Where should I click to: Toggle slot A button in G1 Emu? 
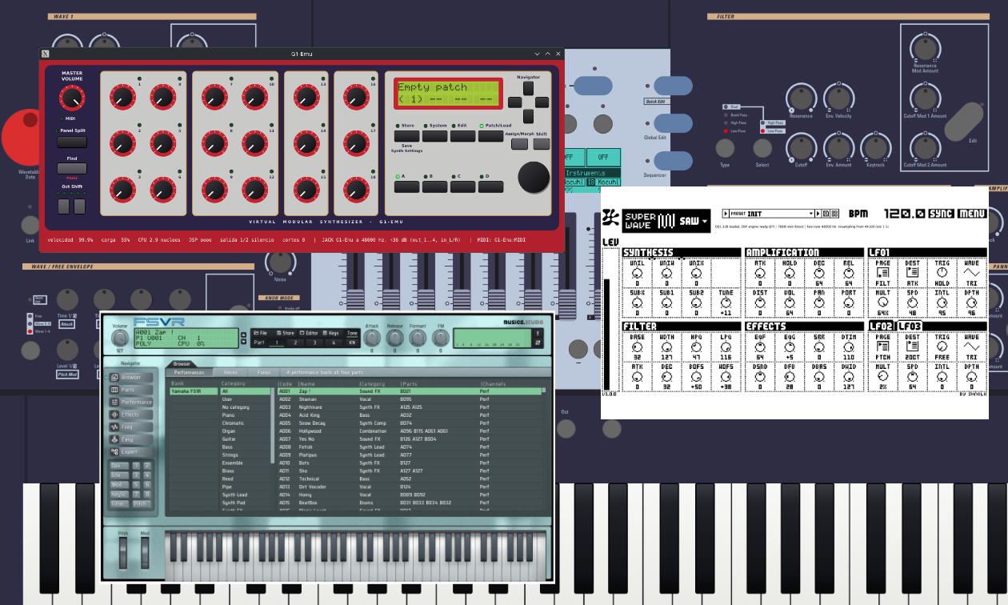click(x=407, y=186)
